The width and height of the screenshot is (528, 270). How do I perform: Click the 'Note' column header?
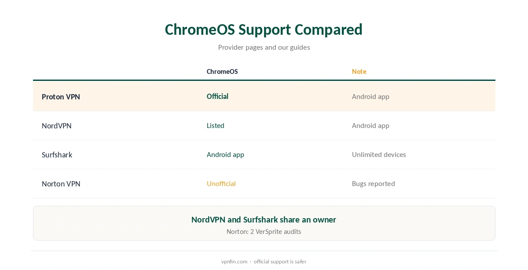pos(359,71)
